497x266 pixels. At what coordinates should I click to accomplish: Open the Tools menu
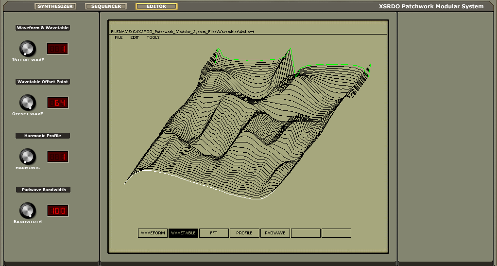pyautogui.click(x=153, y=37)
